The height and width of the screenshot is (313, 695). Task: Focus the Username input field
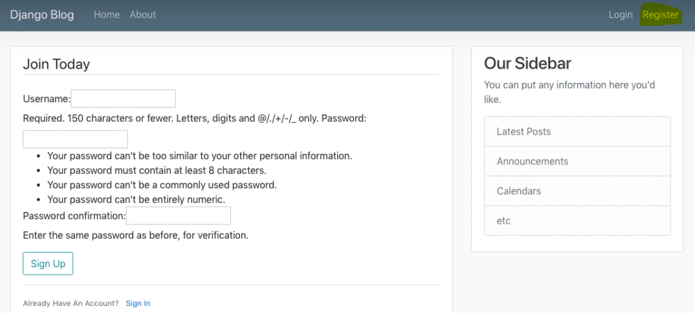point(123,99)
